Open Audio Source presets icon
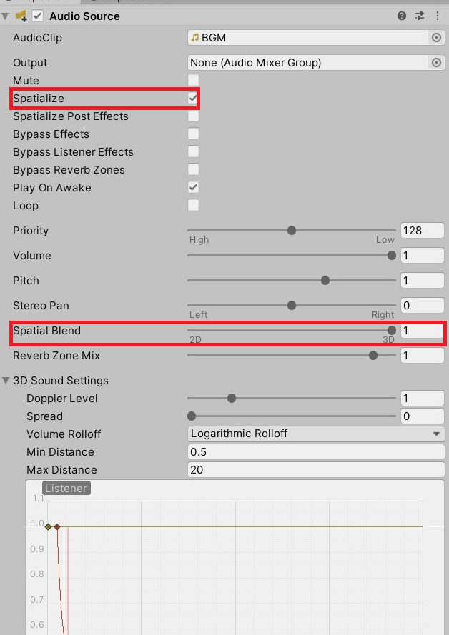 pyautogui.click(x=420, y=16)
